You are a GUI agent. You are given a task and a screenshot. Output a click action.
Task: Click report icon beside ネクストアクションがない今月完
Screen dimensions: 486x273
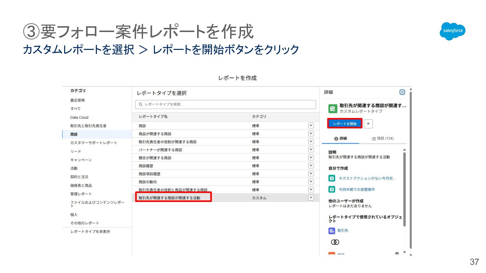(x=332, y=178)
